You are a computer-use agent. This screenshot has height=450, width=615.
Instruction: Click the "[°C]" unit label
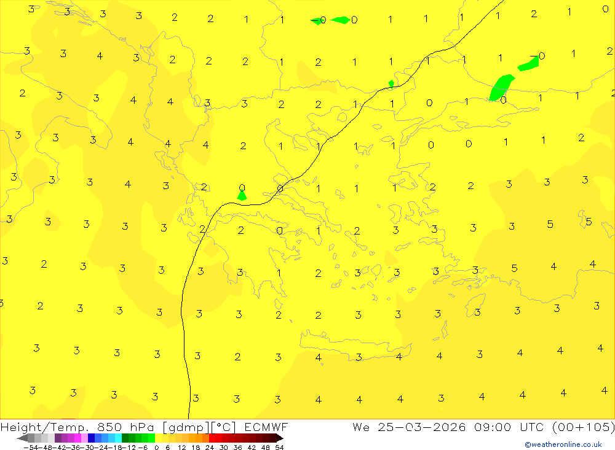(224, 427)
